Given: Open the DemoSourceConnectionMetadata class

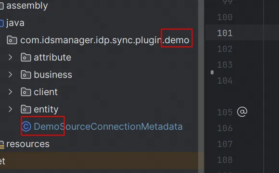Looking at the screenshot, I should point(108,126).
